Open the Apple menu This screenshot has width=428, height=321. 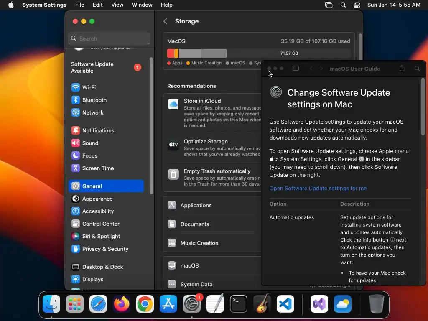pyautogui.click(x=11, y=5)
